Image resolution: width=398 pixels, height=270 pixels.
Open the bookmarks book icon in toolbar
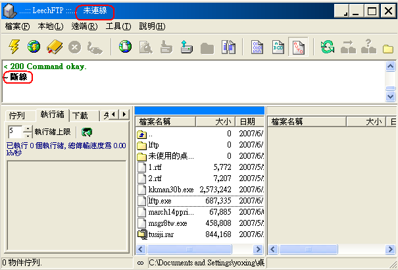(55, 47)
